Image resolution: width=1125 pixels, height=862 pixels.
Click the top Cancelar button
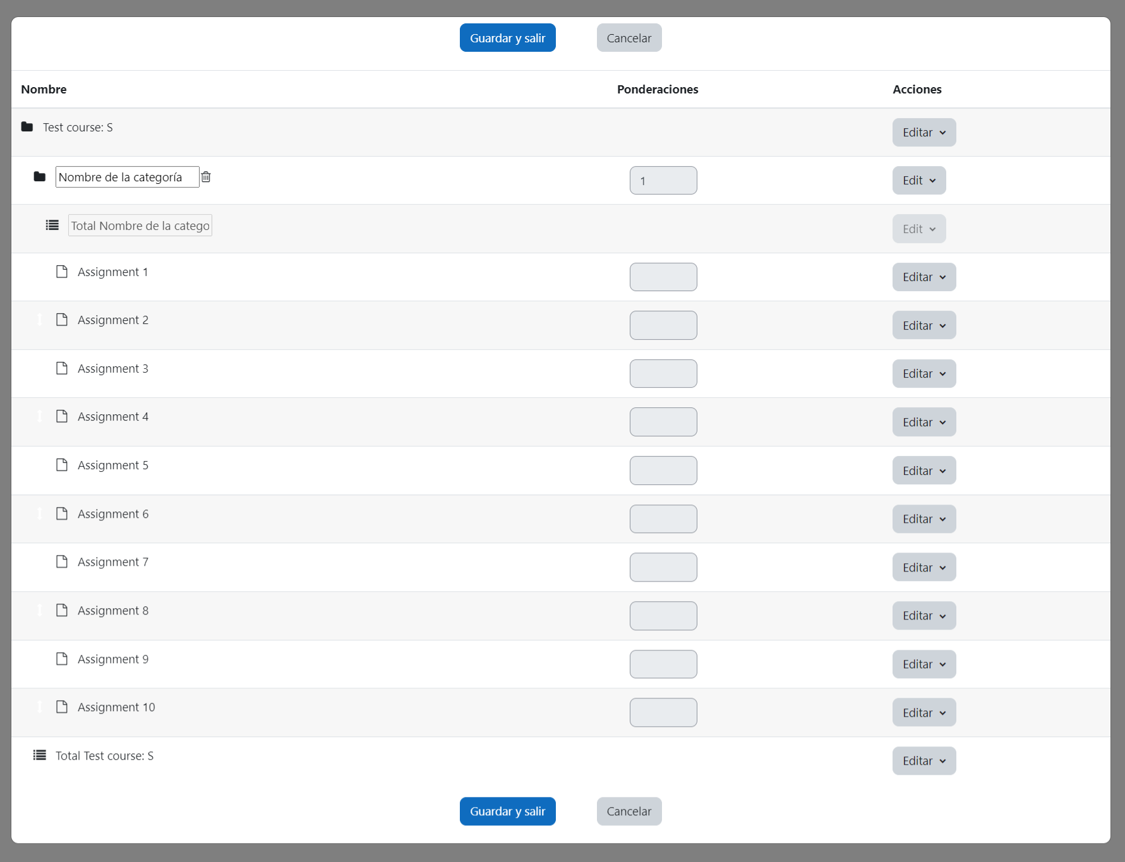pos(629,38)
